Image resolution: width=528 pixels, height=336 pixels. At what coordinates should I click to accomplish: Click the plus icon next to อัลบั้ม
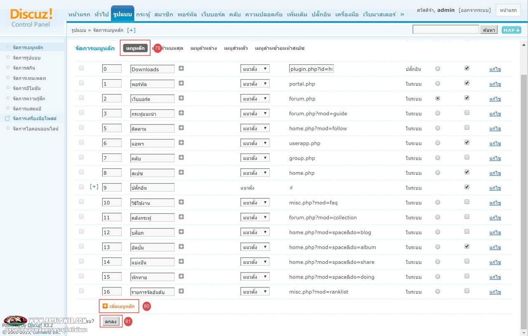tap(181, 247)
